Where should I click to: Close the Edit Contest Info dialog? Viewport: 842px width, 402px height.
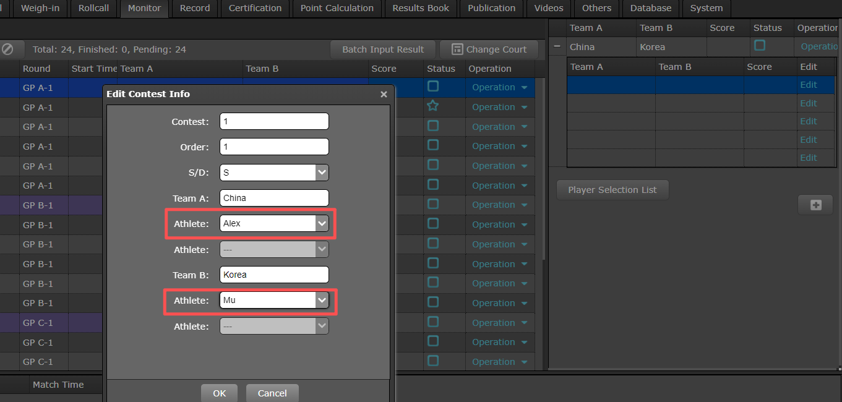384,94
